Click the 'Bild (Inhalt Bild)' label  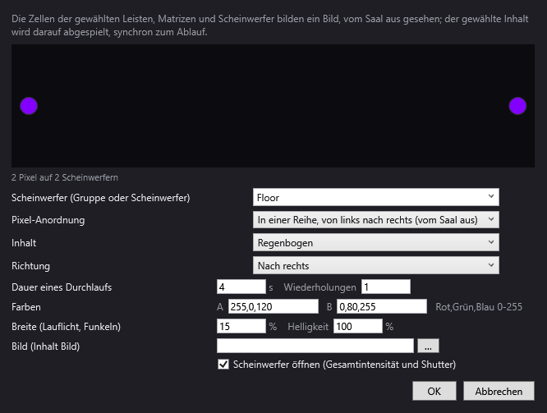pyautogui.click(x=46, y=346)
